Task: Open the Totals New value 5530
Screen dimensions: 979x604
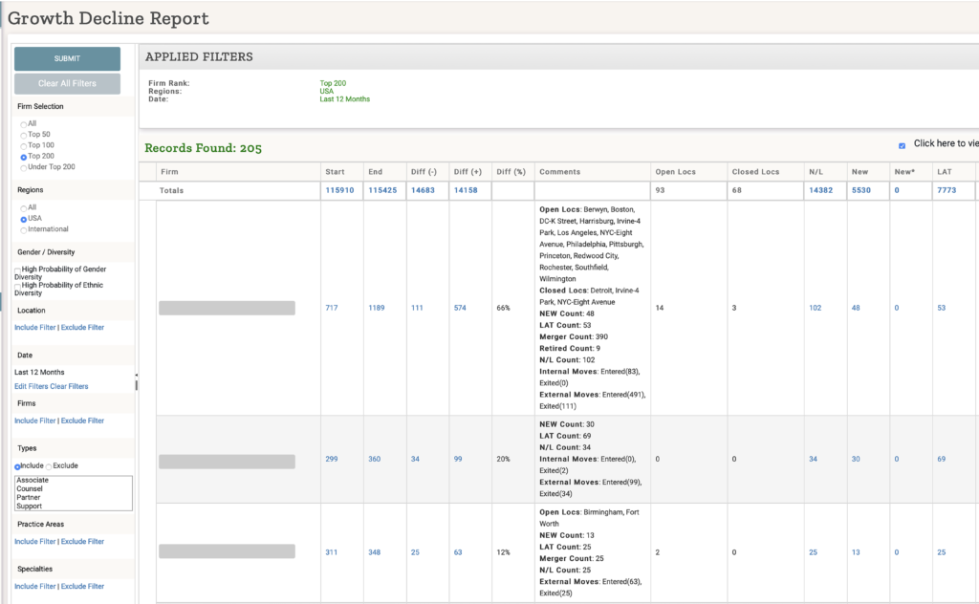Action: (x=861, y=190)
